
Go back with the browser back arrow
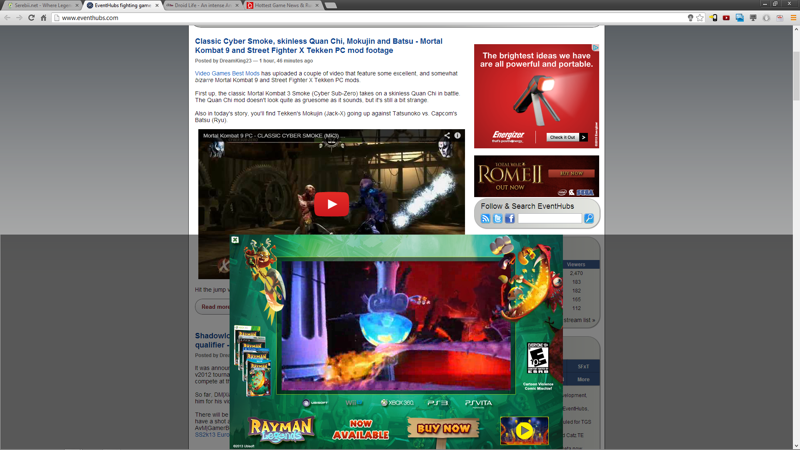click(x=7, y=17)
